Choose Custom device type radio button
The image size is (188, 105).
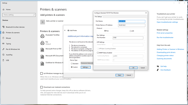point(72,67)
